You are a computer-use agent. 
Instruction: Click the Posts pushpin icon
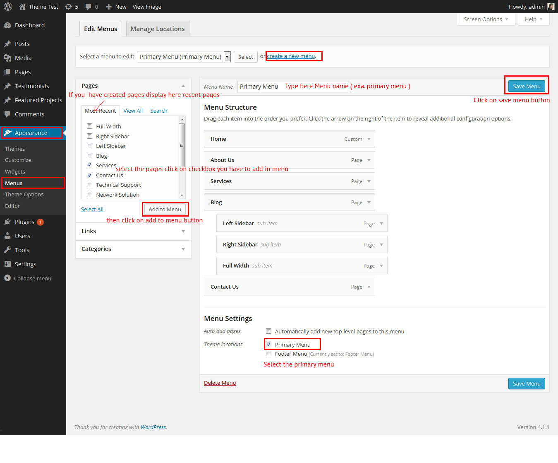click(7, 44)
